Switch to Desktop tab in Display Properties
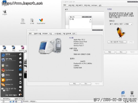This screenshot has width=138, height=103. (71, 5)
